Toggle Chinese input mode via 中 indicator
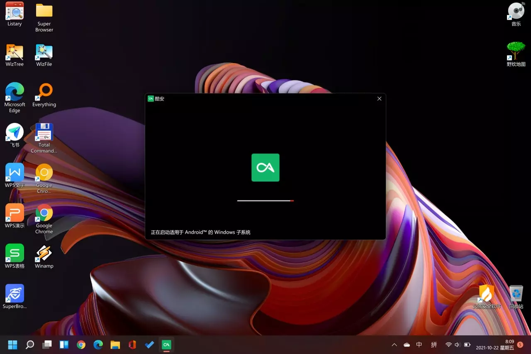This screenshot has height=354, width=531. coord(419,344)
